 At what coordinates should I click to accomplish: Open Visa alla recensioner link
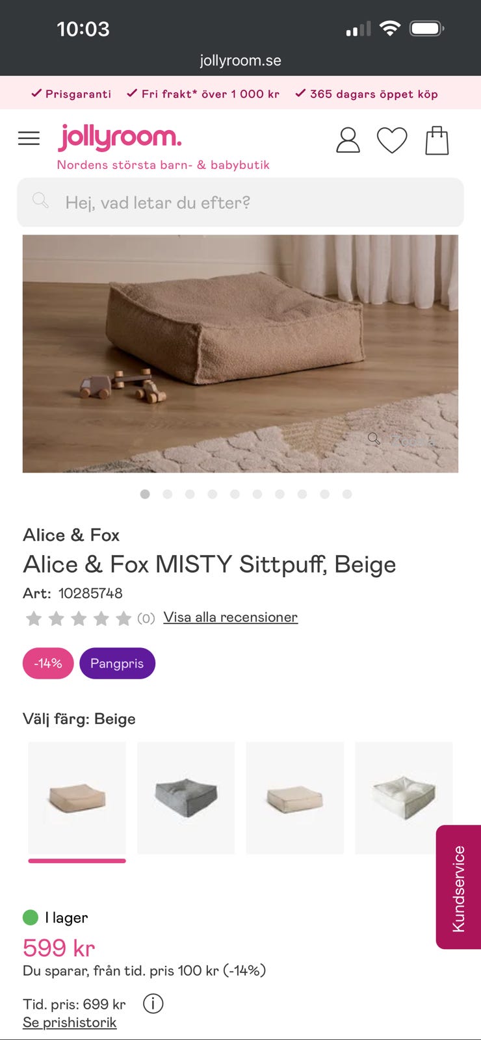click(230, 617)
